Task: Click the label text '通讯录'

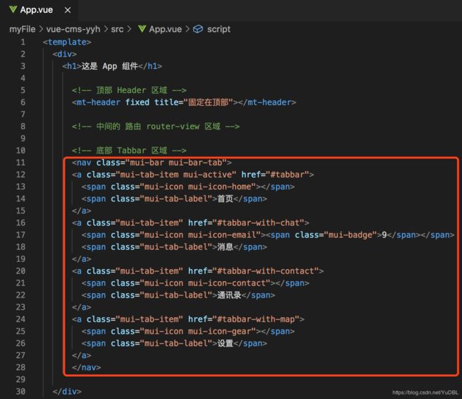Action: tap(230, 295)
